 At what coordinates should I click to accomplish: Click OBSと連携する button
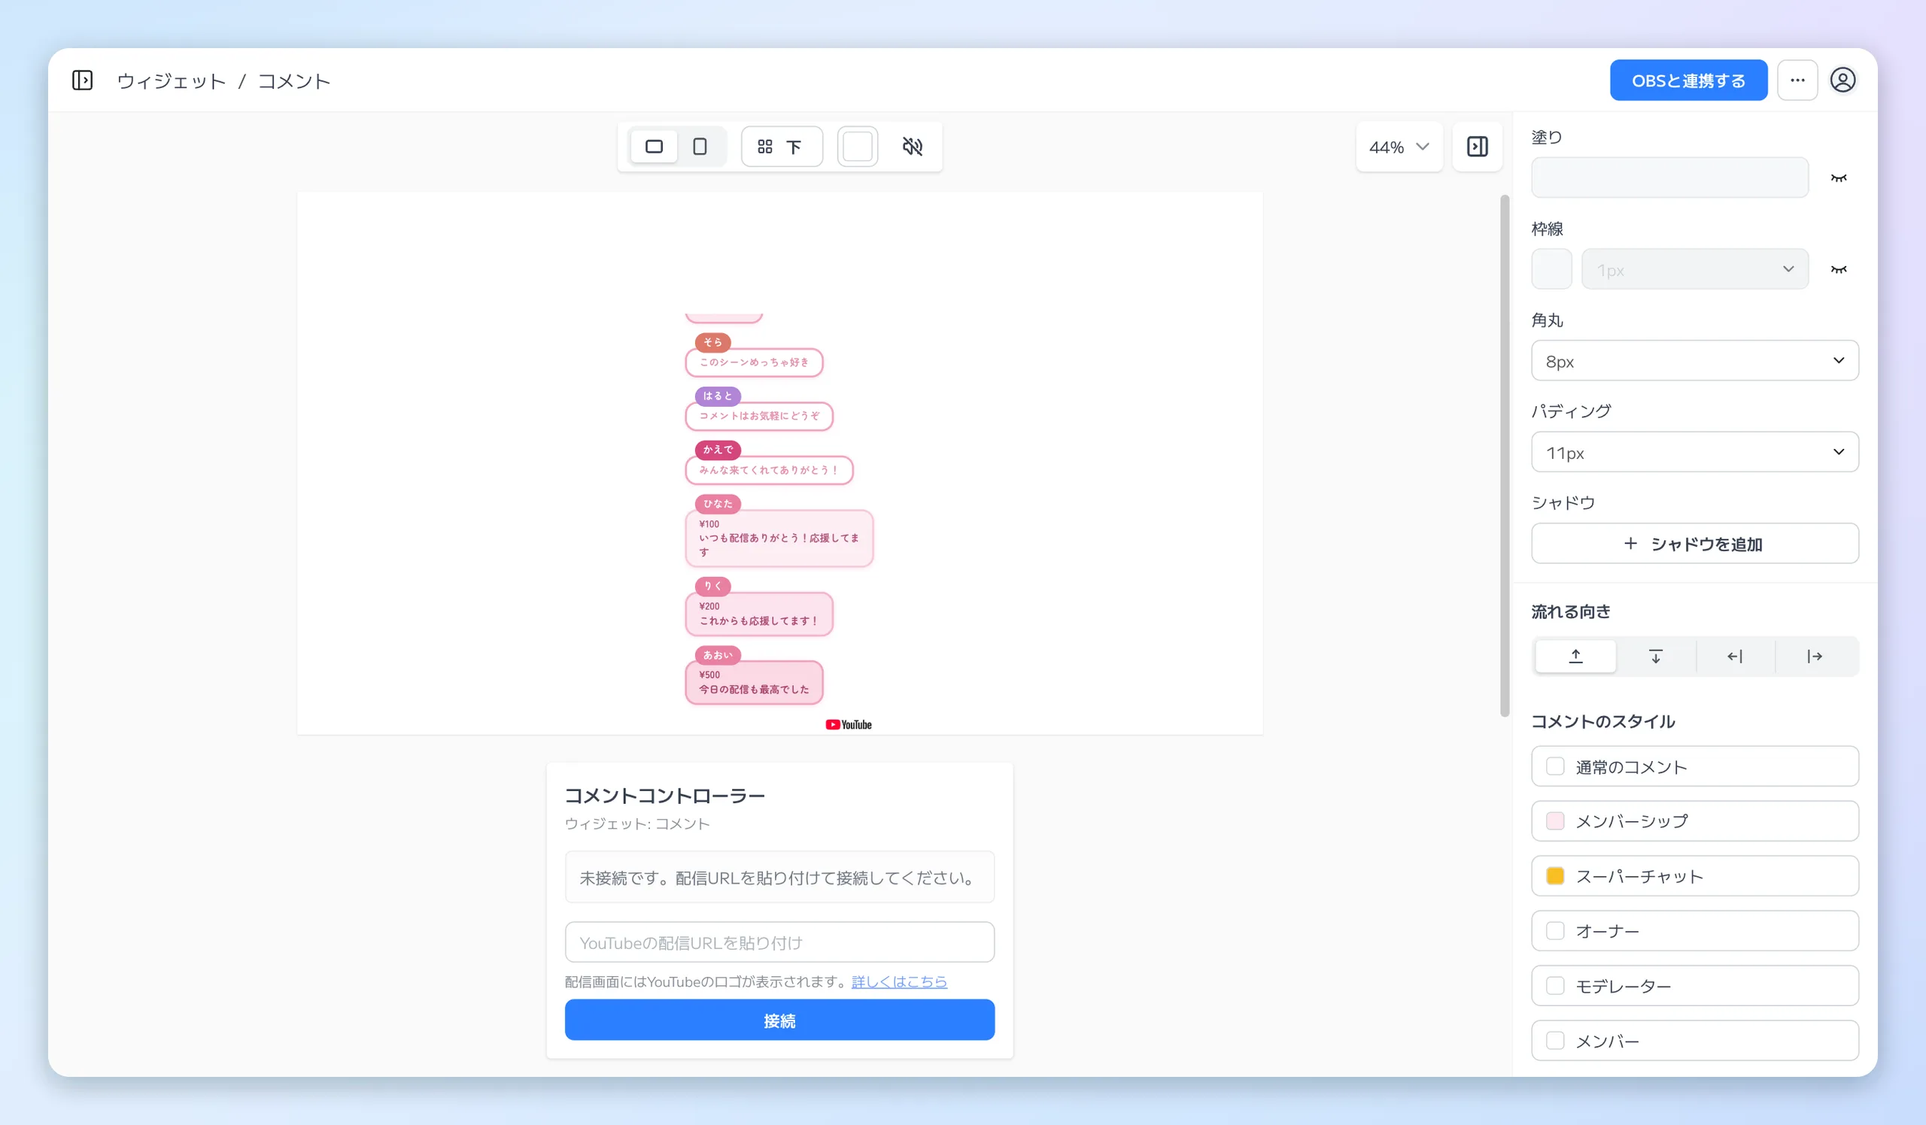tap(1688, 80)
